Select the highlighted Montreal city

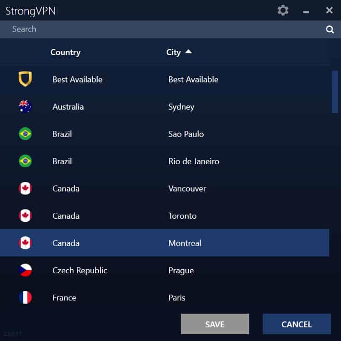[185, 243]
